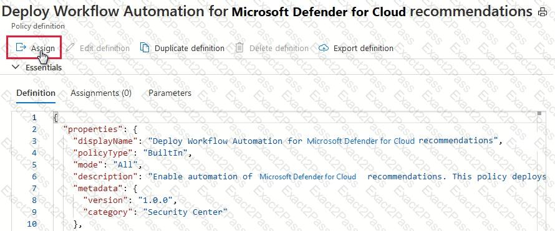Click the Assign button text

pos(43,48)
